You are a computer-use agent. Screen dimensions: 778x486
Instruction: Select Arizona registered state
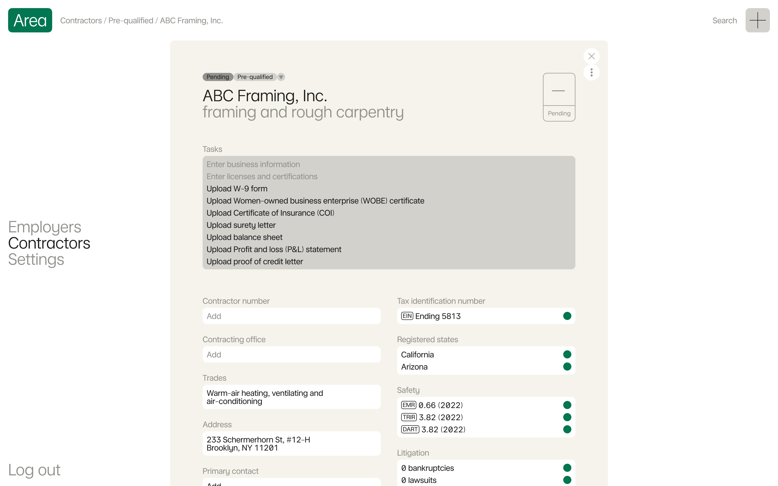point(486,367)
